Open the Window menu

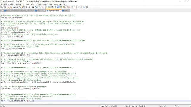click(x=62, y=4)
